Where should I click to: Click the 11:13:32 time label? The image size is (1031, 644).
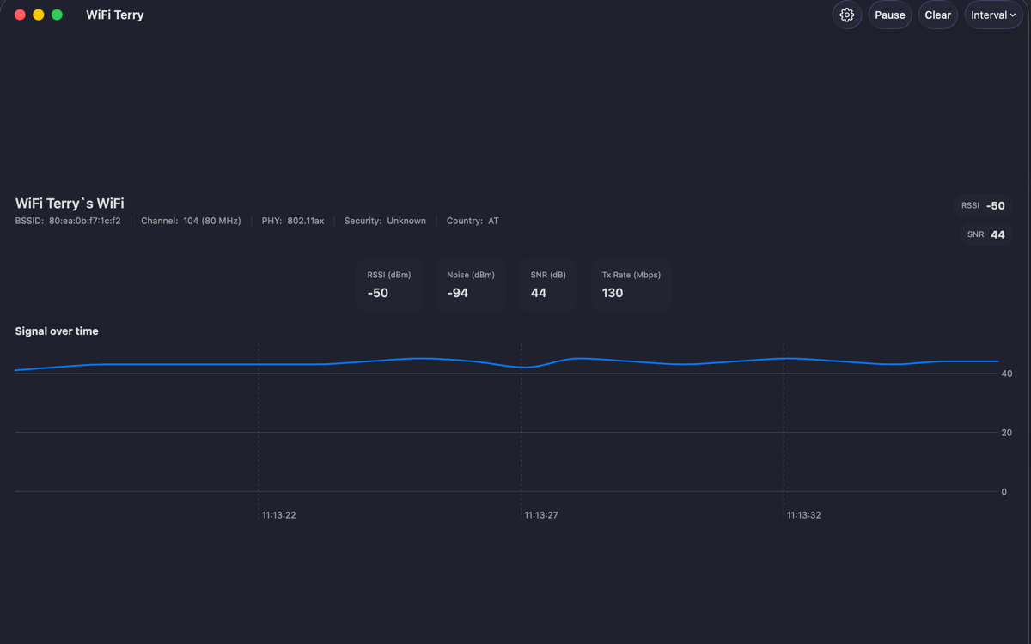click(x=804, y=515)
